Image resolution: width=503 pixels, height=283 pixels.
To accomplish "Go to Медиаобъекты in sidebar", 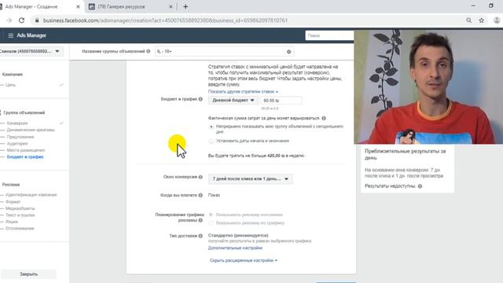I will coord(20,208).
